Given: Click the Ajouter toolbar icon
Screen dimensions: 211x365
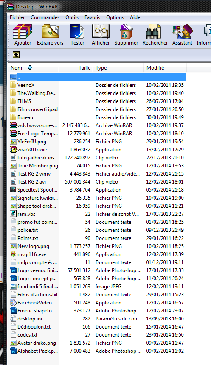Looking at the screenshot, I should click(x=23, y=31).
